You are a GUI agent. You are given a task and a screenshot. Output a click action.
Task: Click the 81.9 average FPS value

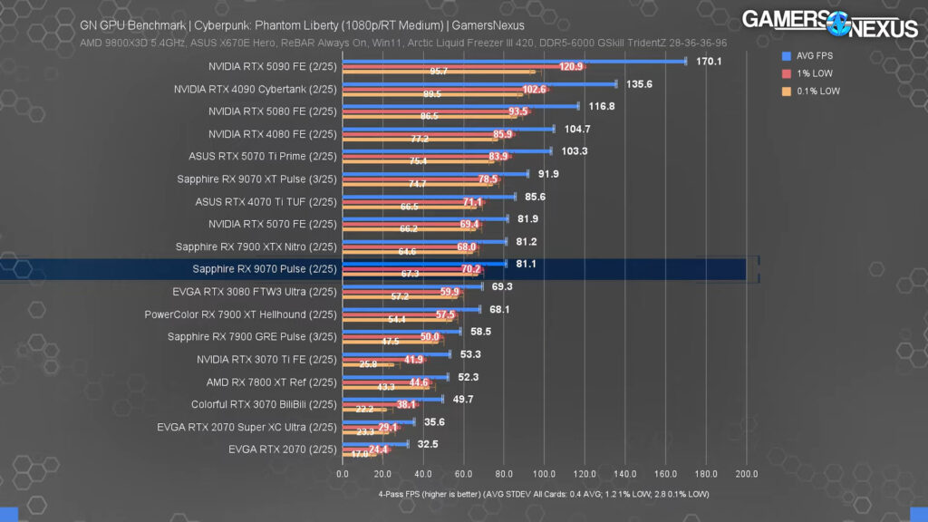click(527, 219)
